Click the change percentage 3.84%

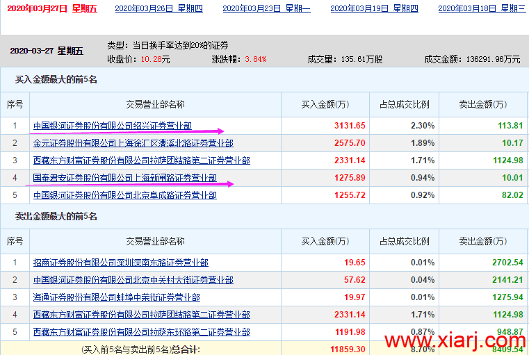coord(256,59)
